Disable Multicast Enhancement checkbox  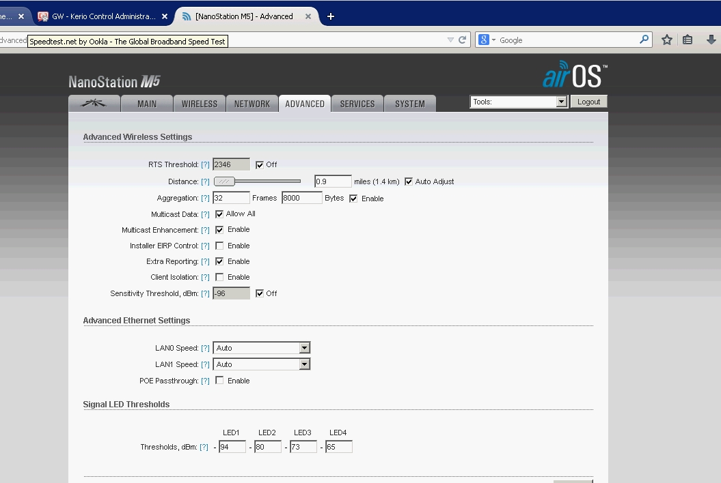[x=219, y=230]
